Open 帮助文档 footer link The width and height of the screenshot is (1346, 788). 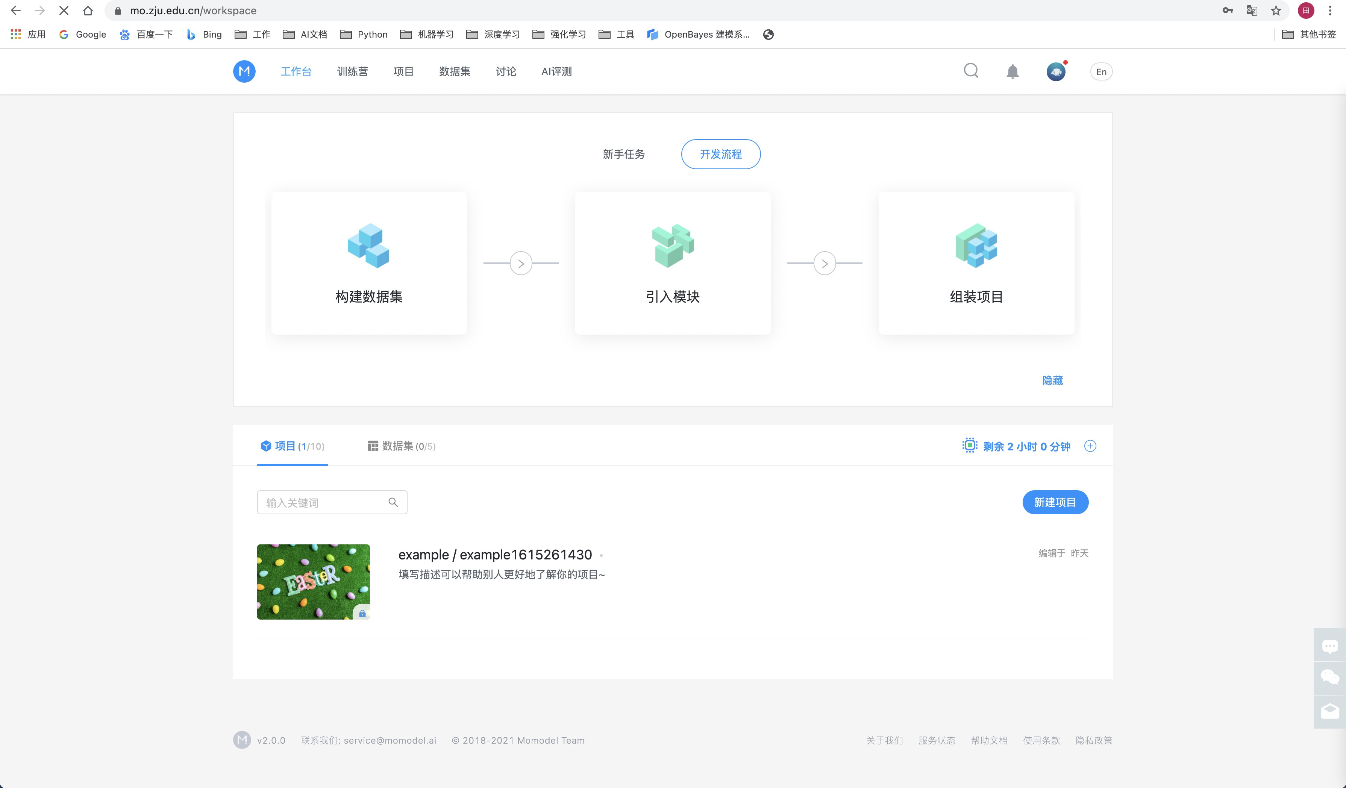989,741
